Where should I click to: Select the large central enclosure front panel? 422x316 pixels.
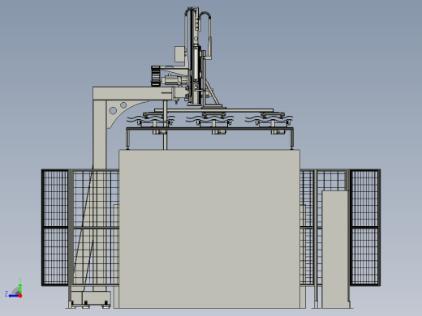coord(209,228)
